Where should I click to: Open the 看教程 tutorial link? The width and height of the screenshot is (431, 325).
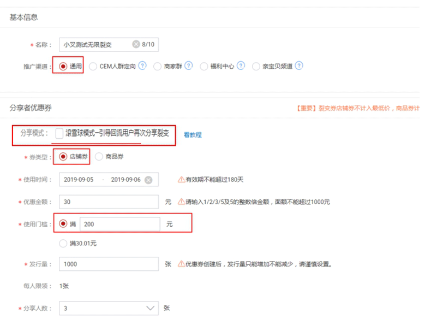(192, 134)
